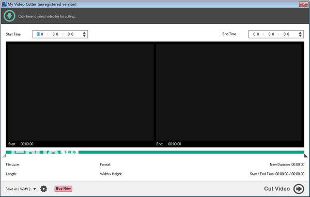Click the Start preview video pane

pyautogui.click(x=80, y=92)
